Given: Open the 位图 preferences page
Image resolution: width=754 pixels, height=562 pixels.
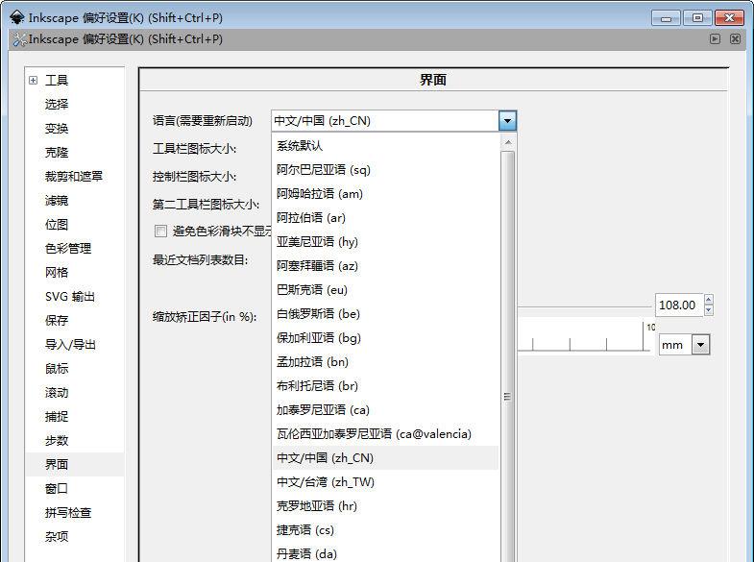Looking at the screenshot, I should pos(57,225).
